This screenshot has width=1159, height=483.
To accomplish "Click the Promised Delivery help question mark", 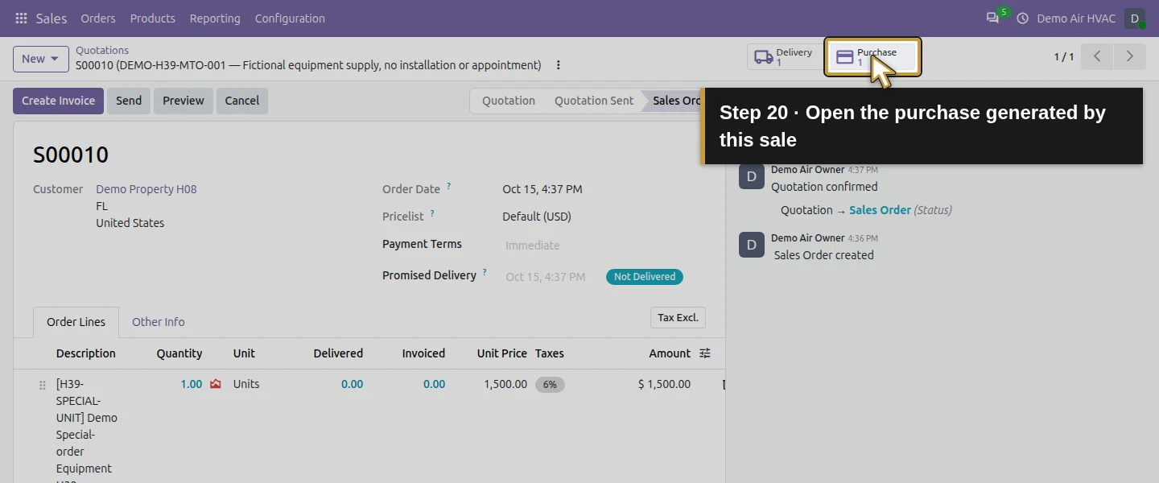I will pos(485,272).
